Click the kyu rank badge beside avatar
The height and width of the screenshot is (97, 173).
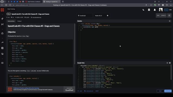(x=166, y=10)
